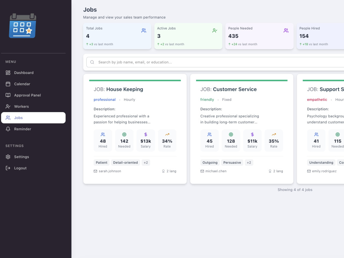
Task: Click the professional tone label
Action: pyautogui.click(x=105, y=100)
